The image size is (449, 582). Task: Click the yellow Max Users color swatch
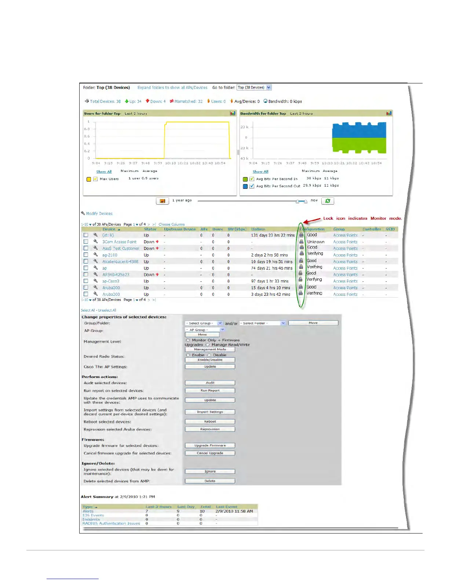pos(88,179)
